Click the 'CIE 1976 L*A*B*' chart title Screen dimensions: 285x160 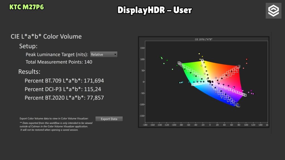tap(203, 39)
